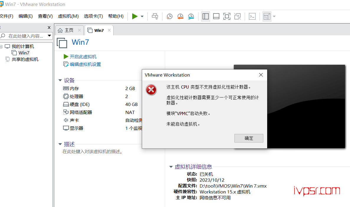The height and width of the screenshot is (207, 350).
Task: Open the console view toolbar icon
Action: 252,16
